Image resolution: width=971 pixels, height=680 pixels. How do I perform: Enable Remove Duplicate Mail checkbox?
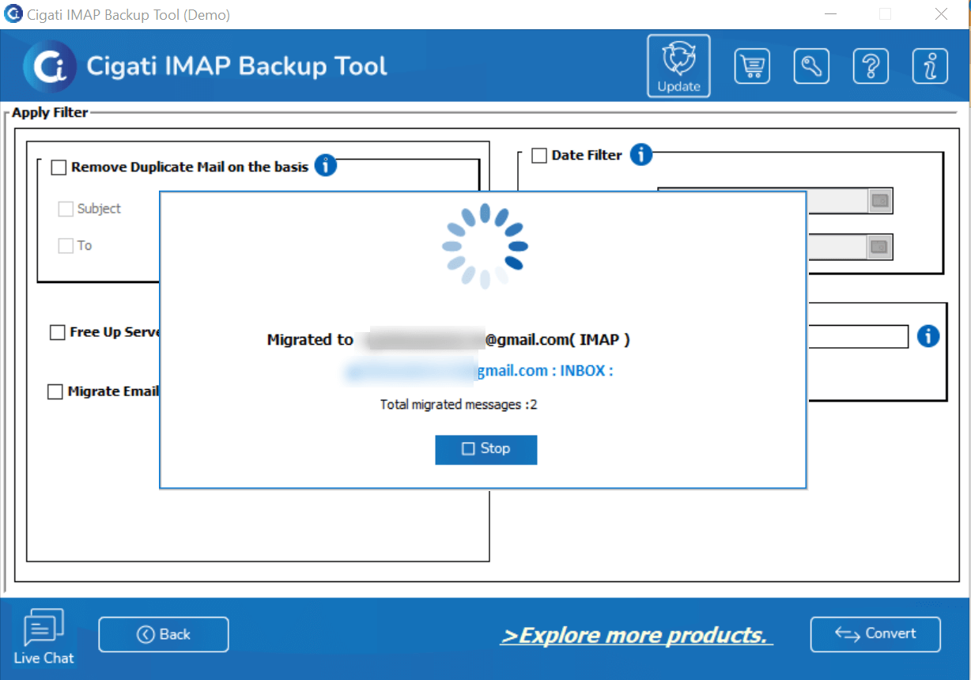click(59, 168)
